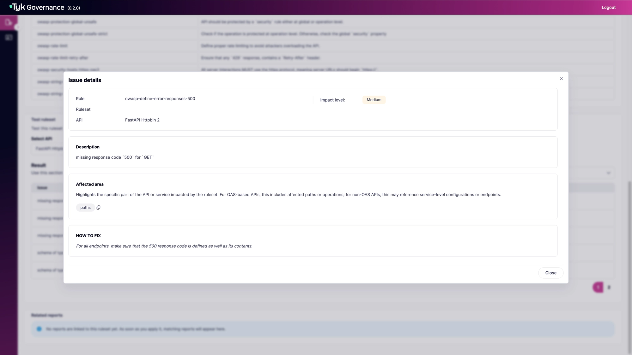Click the Tyk logo in header
Screen dimensions: 632x355
pyautogui.click(x=17, y=7)
